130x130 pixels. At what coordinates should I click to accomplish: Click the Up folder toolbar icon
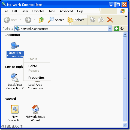point(41,20)
